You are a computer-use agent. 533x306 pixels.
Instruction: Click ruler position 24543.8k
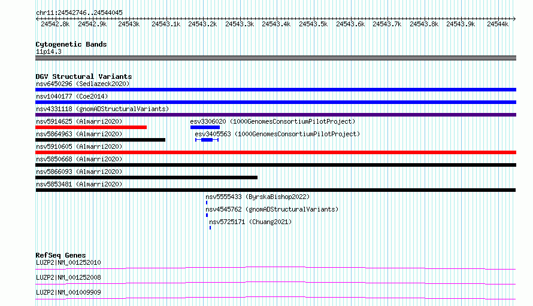click(x=424, y=24)
